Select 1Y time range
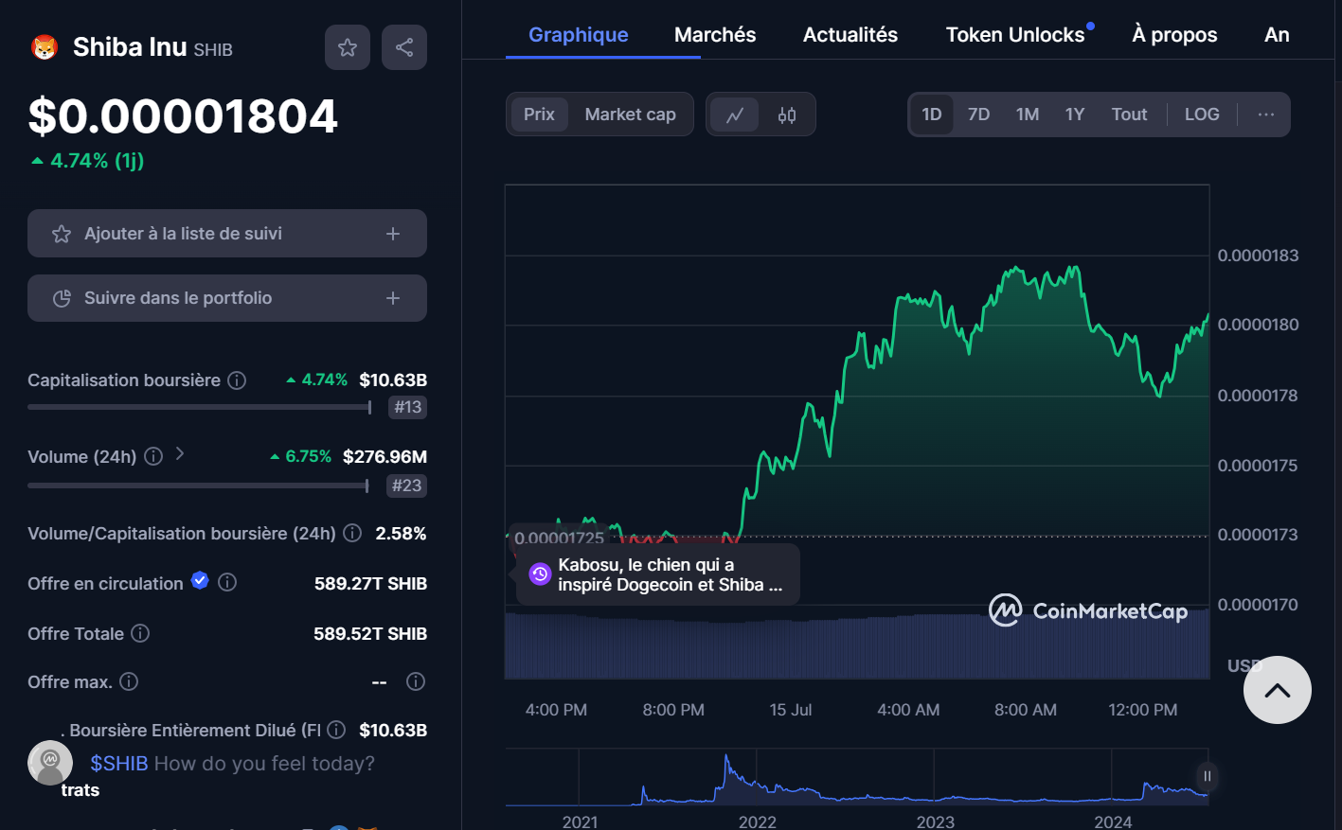The width and height of the screenshot is (1342, 830). coord(1075,115)
